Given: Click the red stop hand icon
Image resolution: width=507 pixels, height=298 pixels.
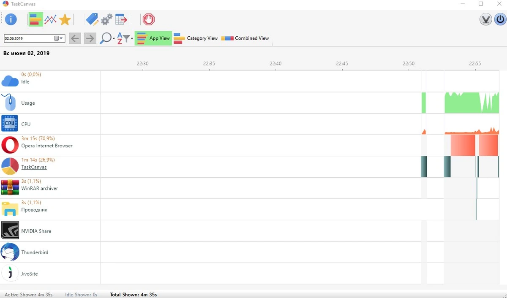Looking at the screenshot, I should pos(148,19).
